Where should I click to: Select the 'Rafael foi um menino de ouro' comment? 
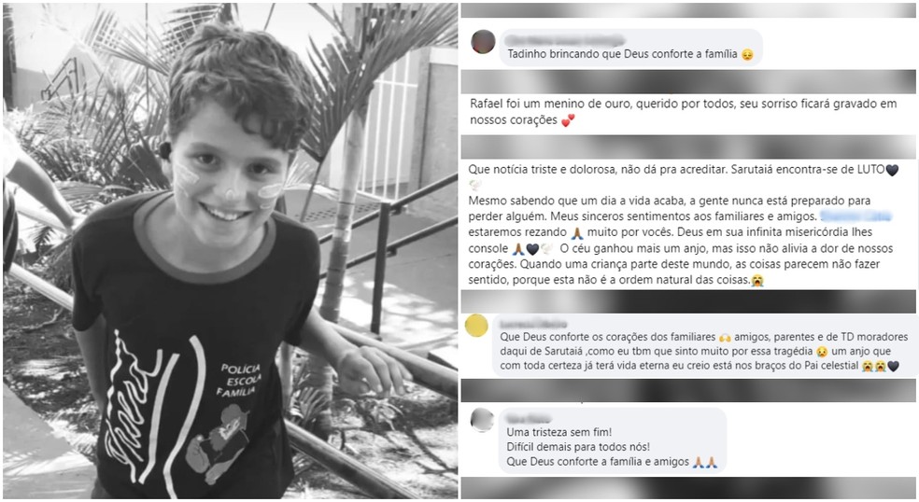[x=684, y=112]
